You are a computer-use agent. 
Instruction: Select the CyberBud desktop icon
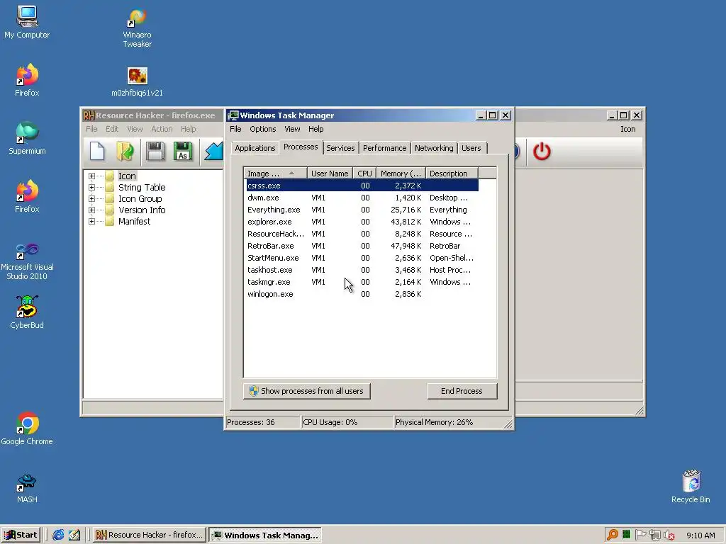pos(27,312)
